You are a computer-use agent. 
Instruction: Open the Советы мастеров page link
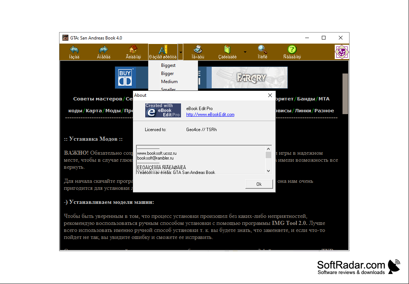coord(98,99)
